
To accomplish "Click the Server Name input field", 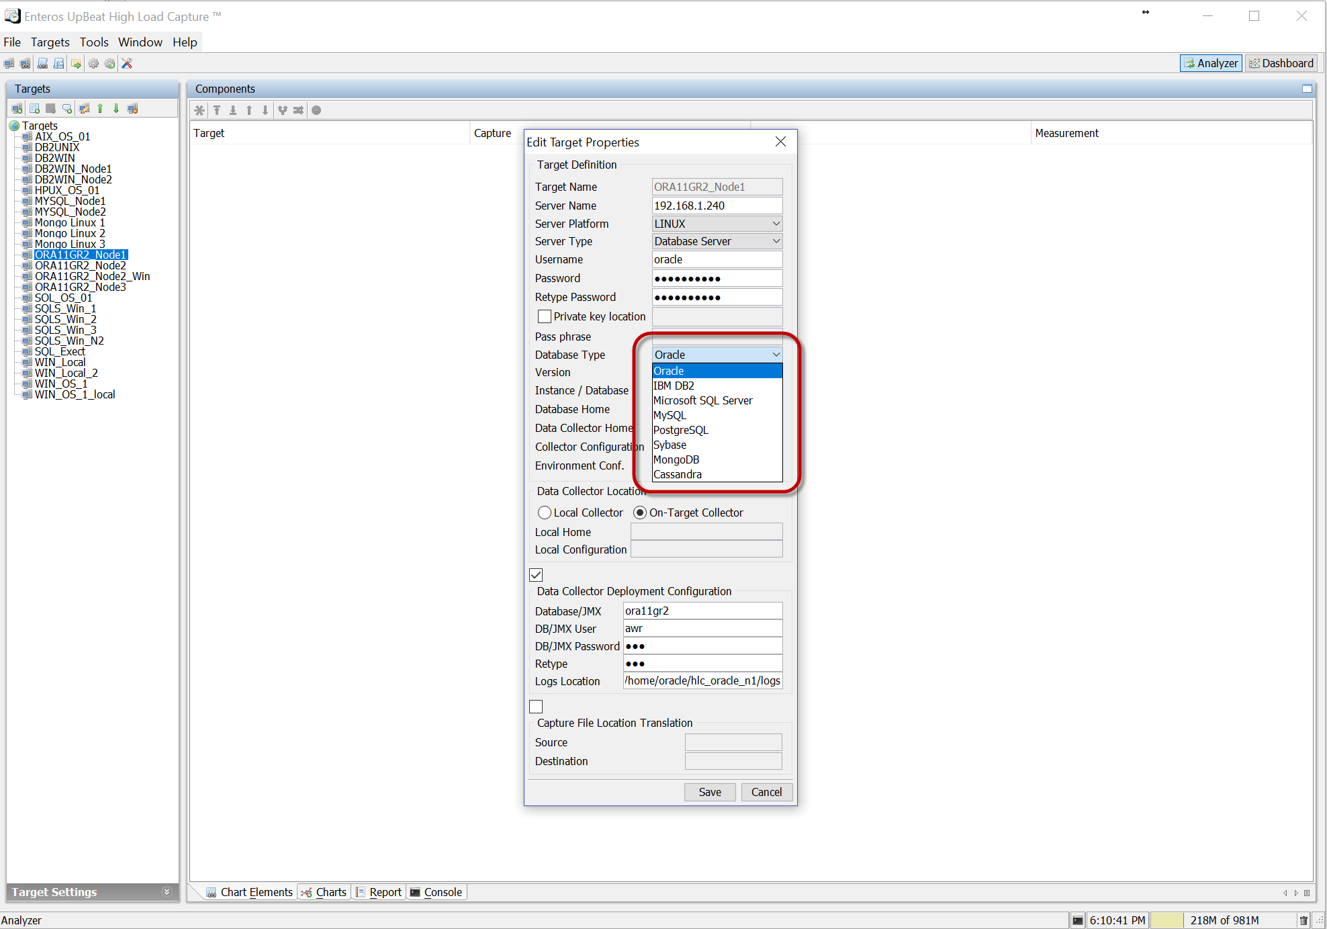I will (x=717, y=206).
